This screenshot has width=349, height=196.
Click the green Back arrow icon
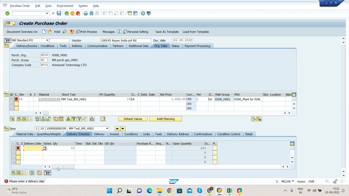coord(67,13)
